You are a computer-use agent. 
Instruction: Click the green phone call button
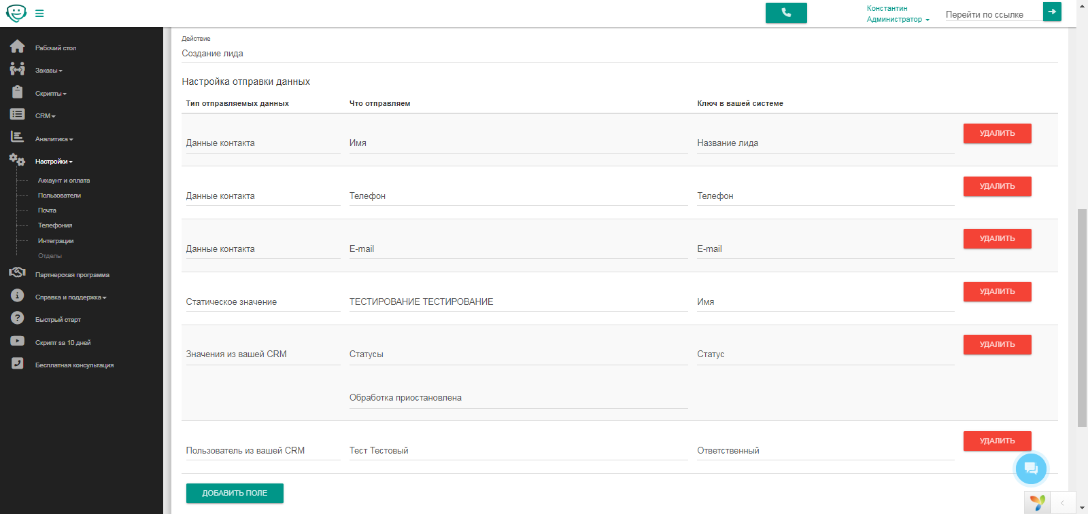pos(786,13)
